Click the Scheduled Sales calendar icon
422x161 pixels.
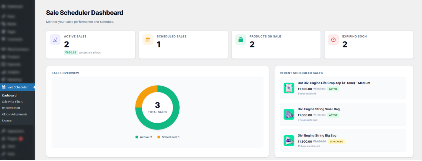pos(148,40)
